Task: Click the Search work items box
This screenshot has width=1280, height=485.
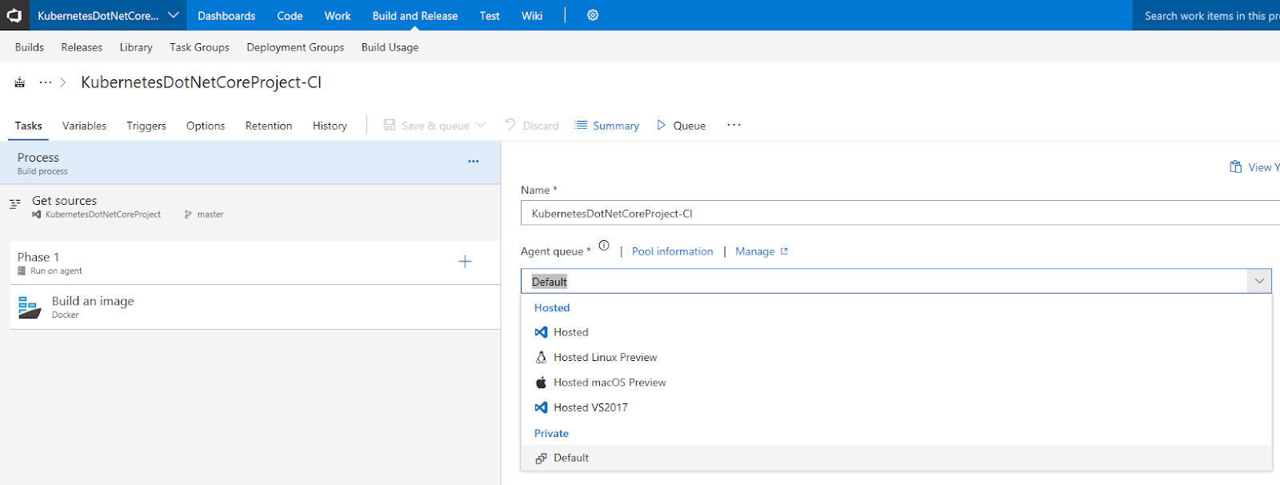Action: pyautogui.click(x=1206, y=15)
